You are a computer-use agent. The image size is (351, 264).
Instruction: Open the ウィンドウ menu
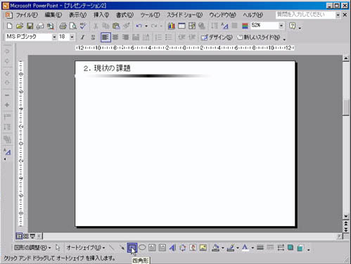pyautogui.click(x=222, y=15)
